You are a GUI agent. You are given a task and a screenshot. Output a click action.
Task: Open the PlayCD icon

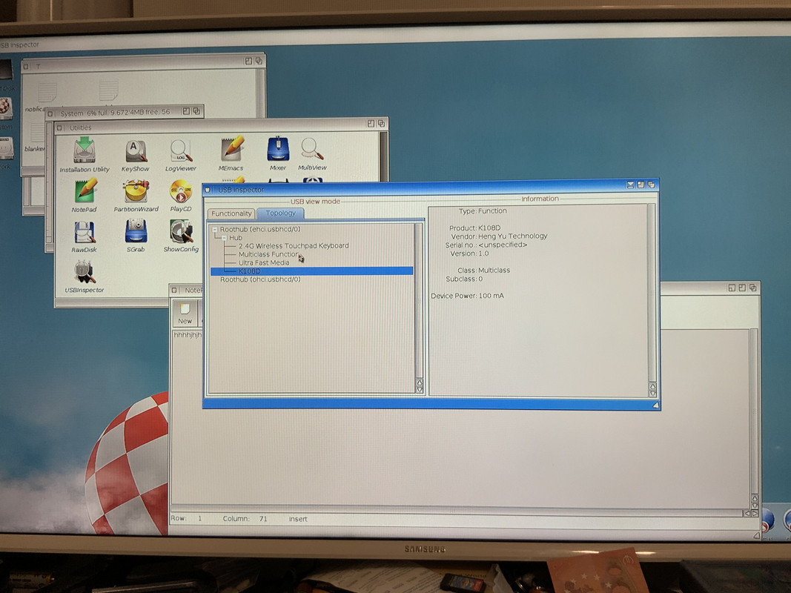[181, 196]
